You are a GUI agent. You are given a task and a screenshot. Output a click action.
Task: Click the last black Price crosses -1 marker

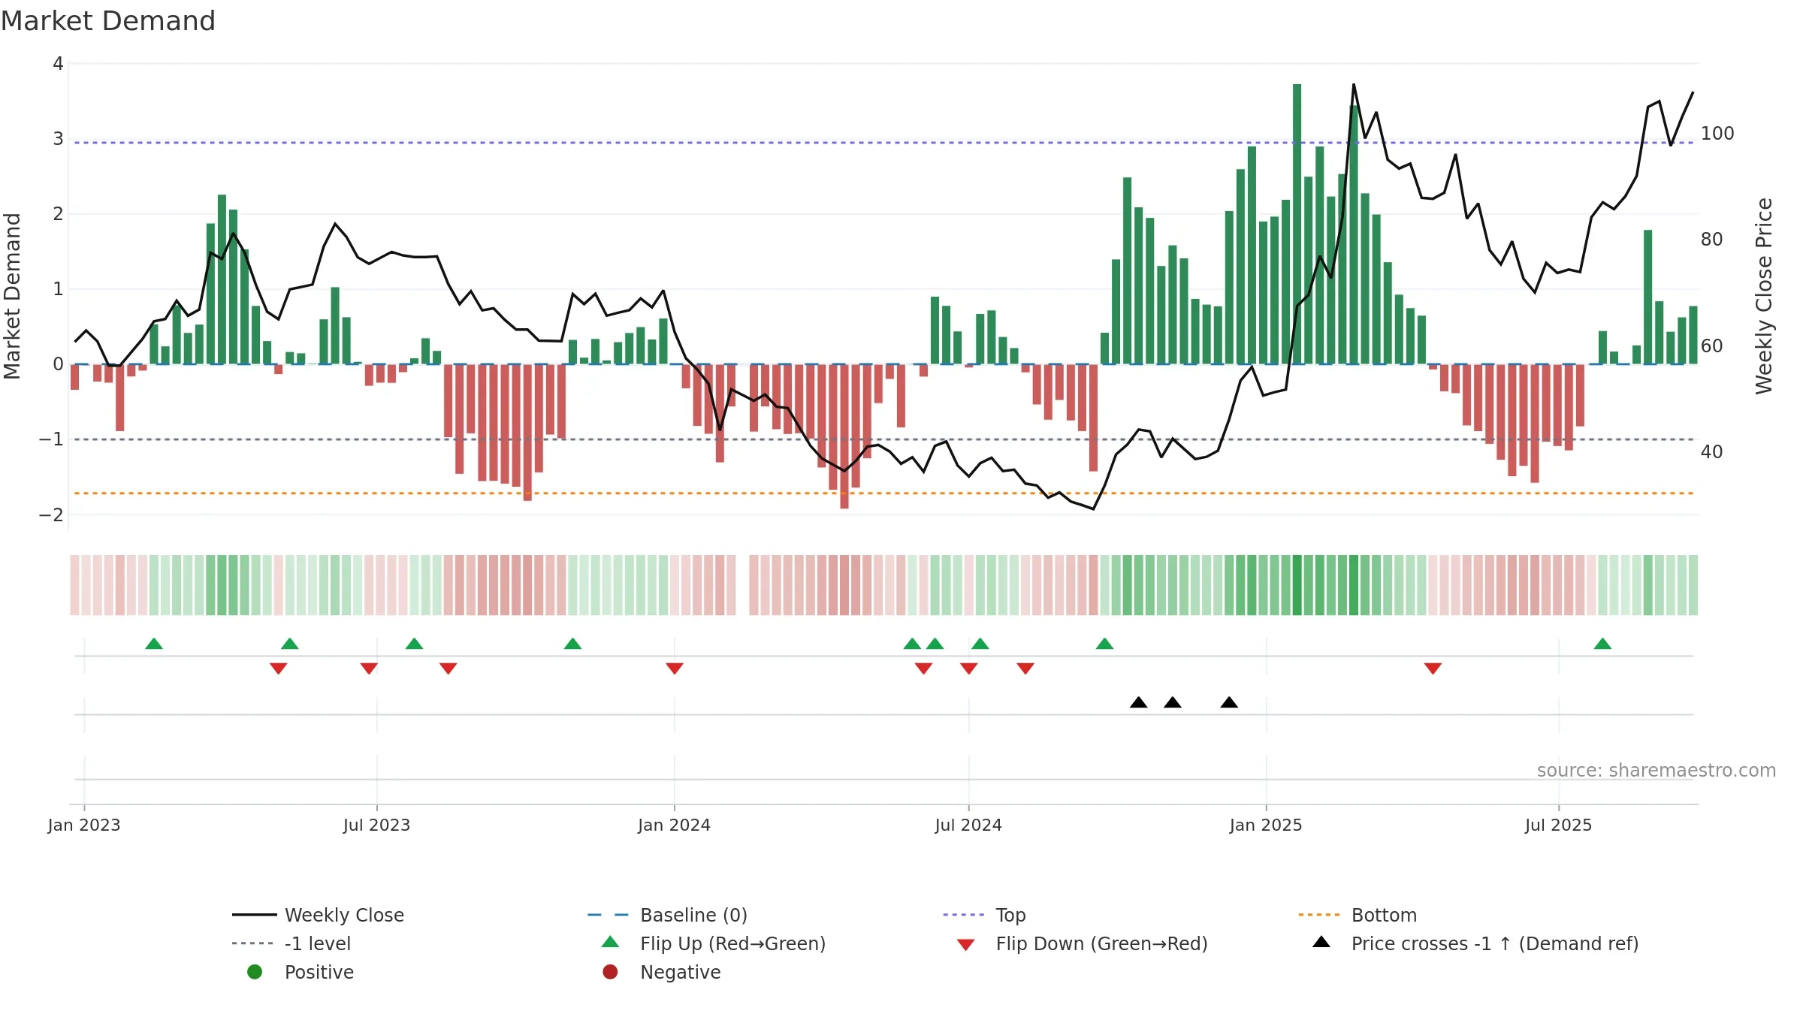click(1229, 702)
